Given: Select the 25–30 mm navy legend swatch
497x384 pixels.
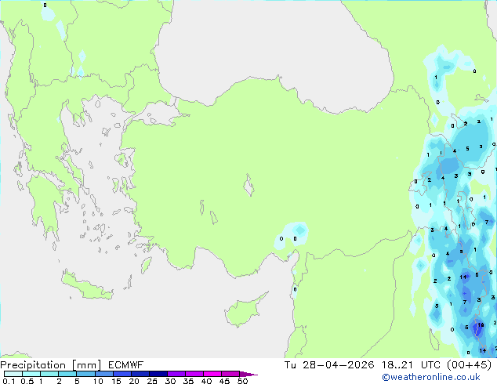Looking at the screenshot, I should tap(158, 374).
